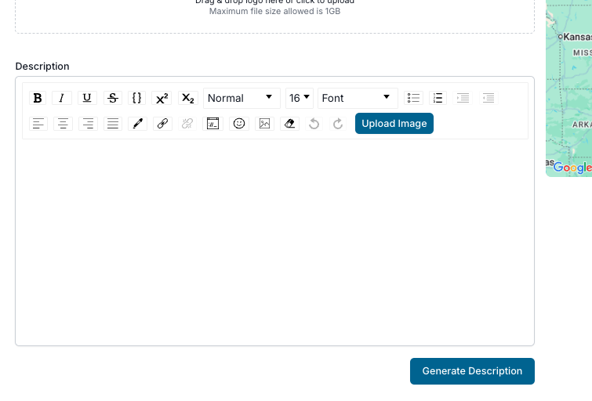The image size is (592, 401).
Task: Insert an ordered numbered list
Action: point(438,98)
